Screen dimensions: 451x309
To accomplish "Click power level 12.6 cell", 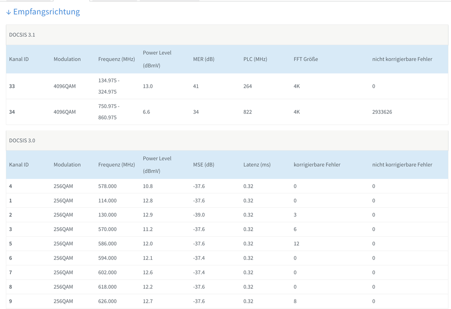I will tap(148, 272).
